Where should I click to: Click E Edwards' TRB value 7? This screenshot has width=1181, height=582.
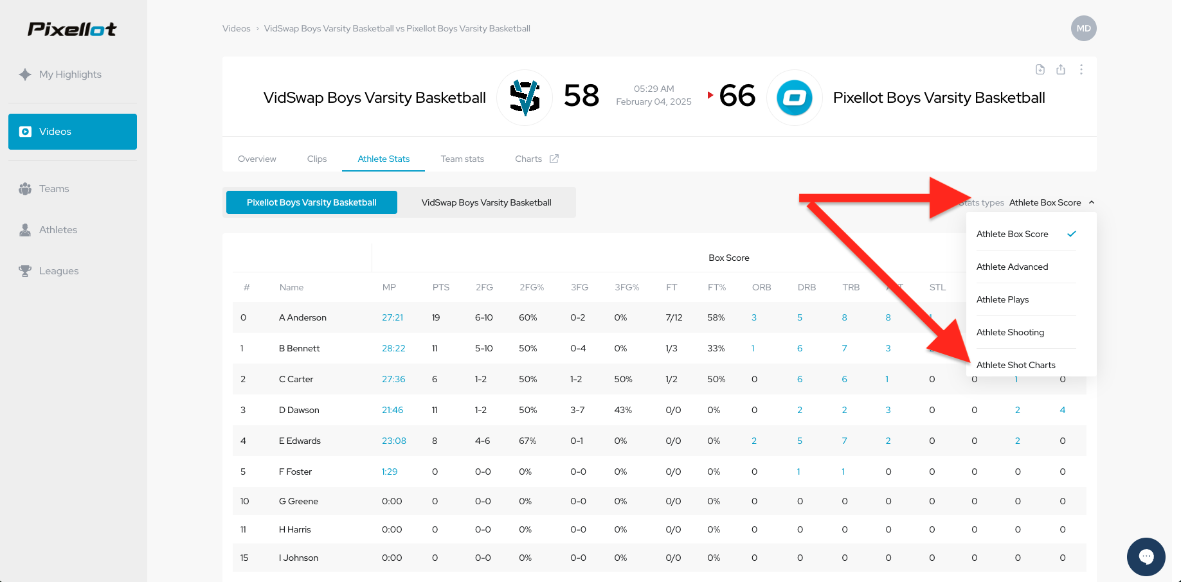[845, 441]
